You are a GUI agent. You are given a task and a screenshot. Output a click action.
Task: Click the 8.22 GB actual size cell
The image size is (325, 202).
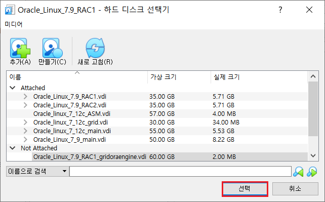(223, 139)
